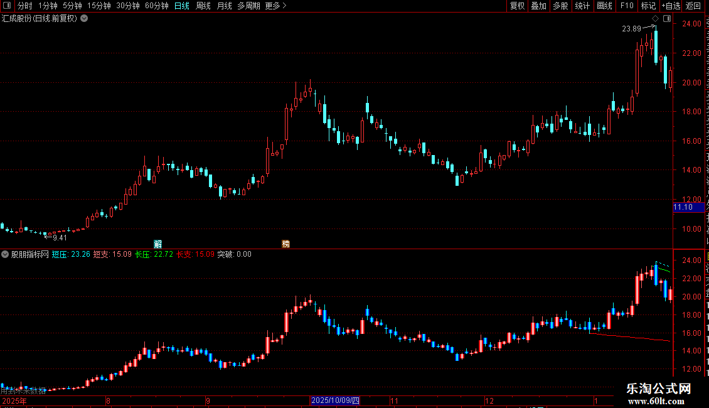Add stock via +自选 button
709x408 pixels.
pos(671,6)
